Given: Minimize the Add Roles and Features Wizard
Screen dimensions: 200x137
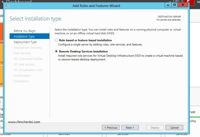Looking at the screenshot, I should coord(168,5).
